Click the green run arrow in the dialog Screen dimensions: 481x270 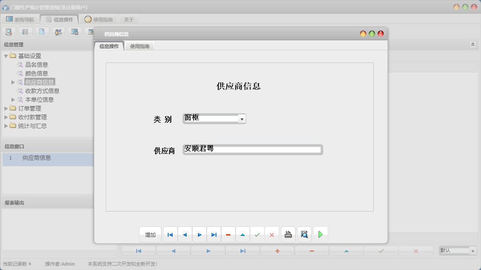[321, 234]
